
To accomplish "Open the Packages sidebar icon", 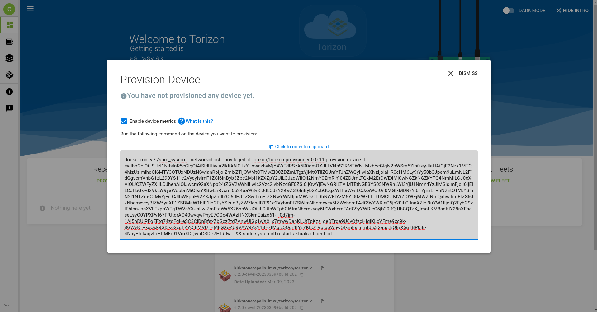I will pyautogui.click(x=10, y=75).
